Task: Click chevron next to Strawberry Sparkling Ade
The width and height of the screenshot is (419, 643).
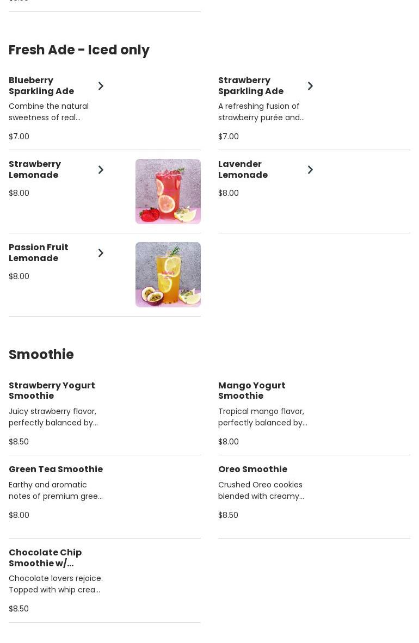Action: click(x=310, y=86)
